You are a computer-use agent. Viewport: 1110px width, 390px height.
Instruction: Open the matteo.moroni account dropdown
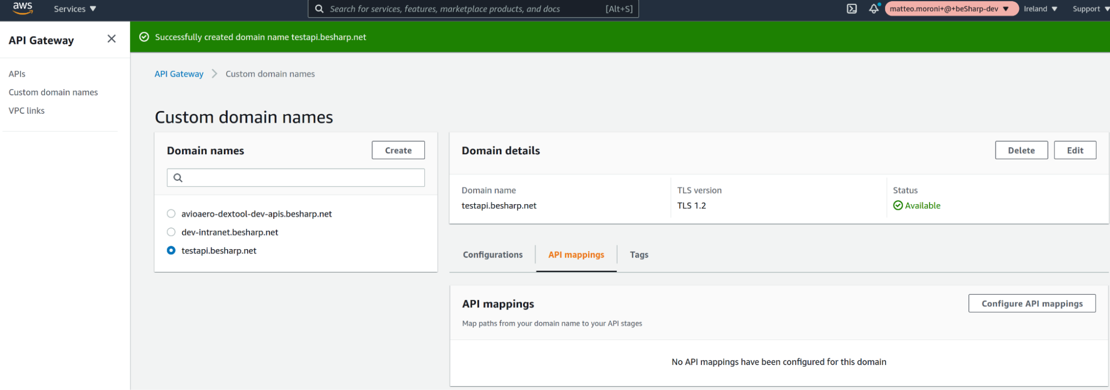[950, 9]
